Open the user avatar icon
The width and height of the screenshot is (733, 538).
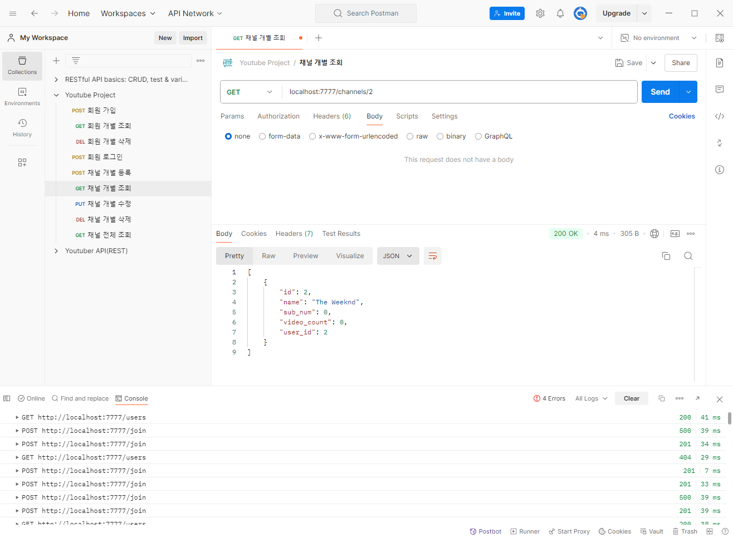point(580,13)
